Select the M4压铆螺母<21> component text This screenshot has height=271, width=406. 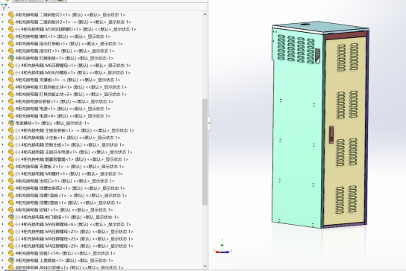coord(75,232)
